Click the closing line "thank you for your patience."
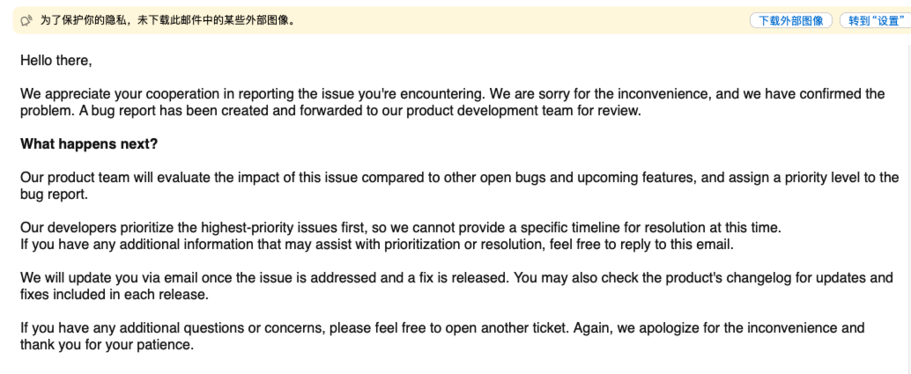 (x=107, y=345)
